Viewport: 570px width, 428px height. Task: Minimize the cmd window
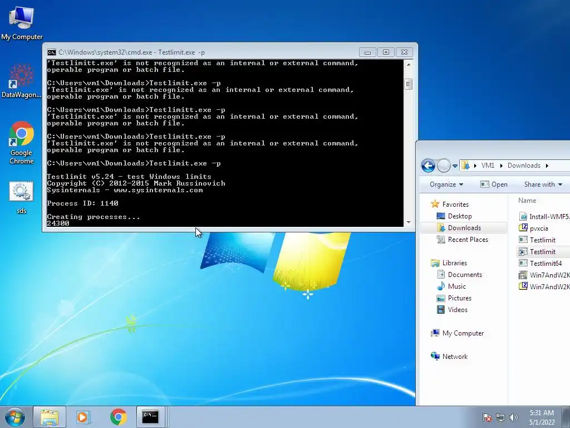click(367, 52)
